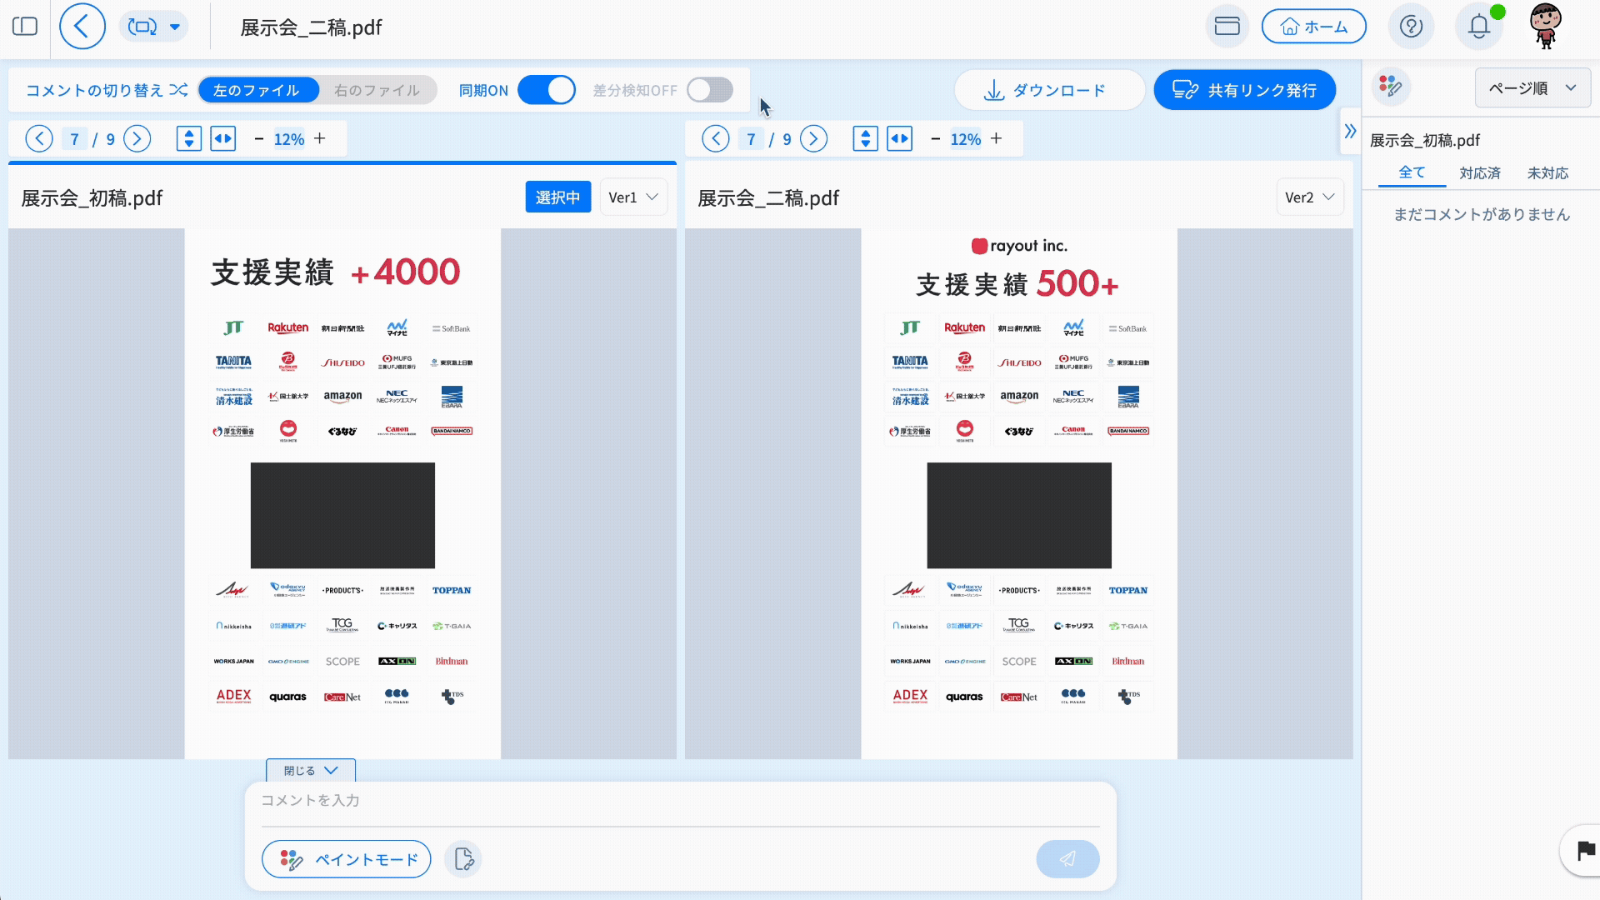This screenshot has height=900, width=1600.
Task: Click the ダウンロード button
Action: coord(1048,90)
